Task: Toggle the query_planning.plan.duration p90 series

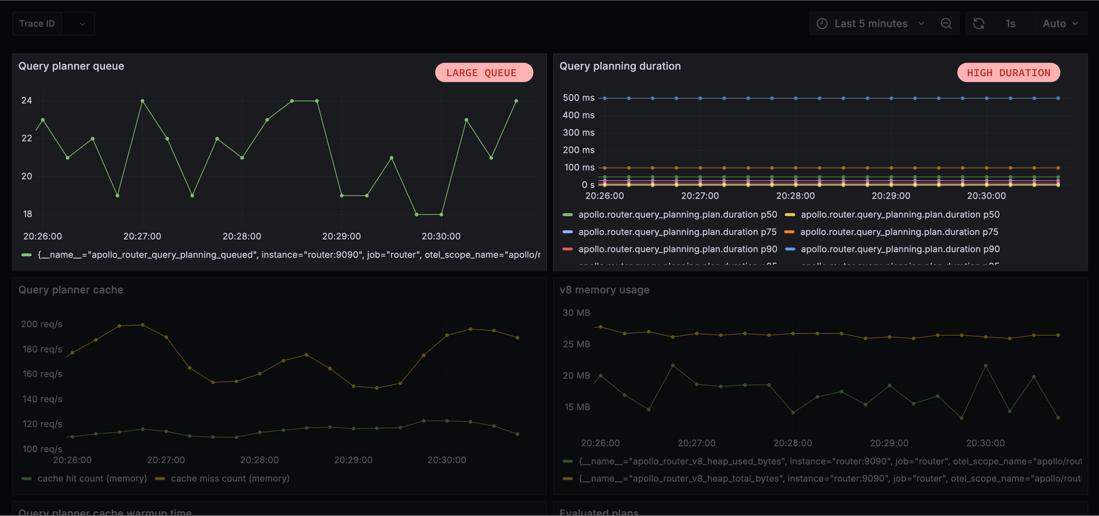Action: 678,249
